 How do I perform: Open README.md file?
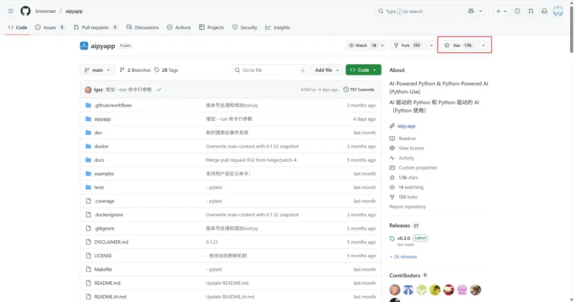(107, 283)
